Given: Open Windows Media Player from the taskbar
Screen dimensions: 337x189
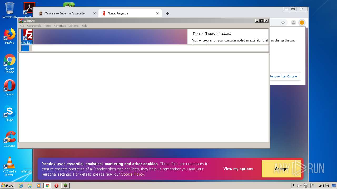Looking at the screenshot, I should click(39, 186).
